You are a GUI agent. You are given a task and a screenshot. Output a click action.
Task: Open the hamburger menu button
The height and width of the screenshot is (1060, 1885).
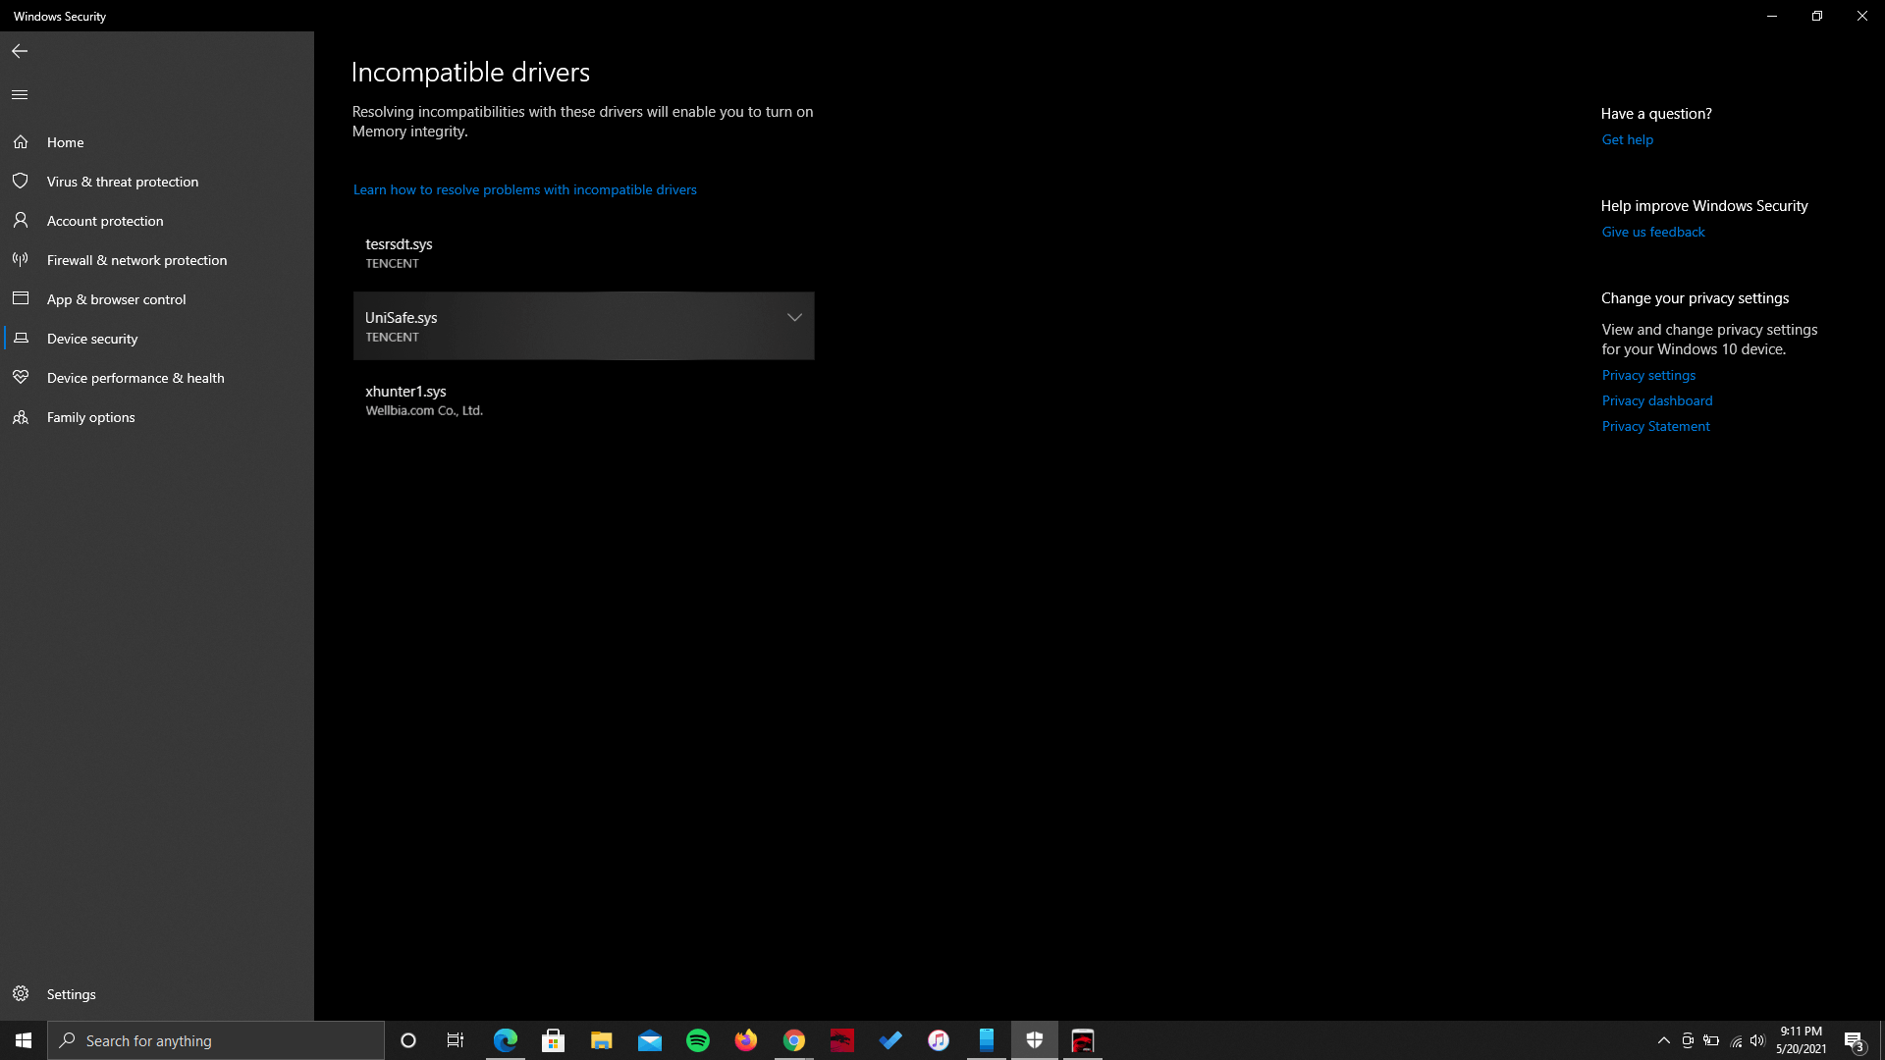[x=20, y=94]
